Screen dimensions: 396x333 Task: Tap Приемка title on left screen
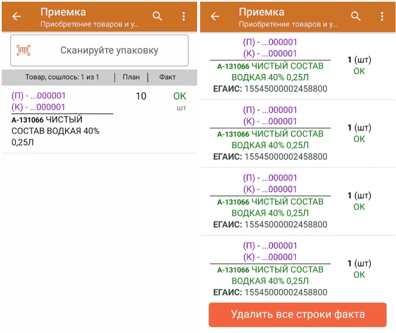tap(63, 12)
